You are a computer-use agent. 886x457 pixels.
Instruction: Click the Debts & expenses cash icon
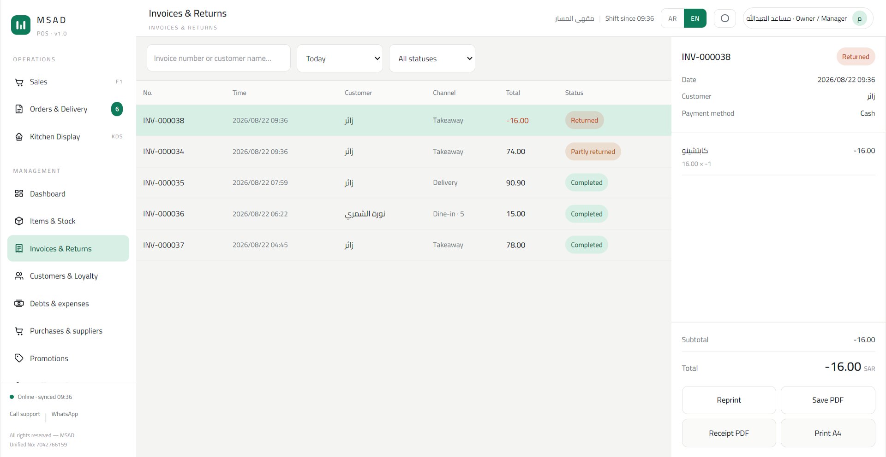(x=19, y=304)
